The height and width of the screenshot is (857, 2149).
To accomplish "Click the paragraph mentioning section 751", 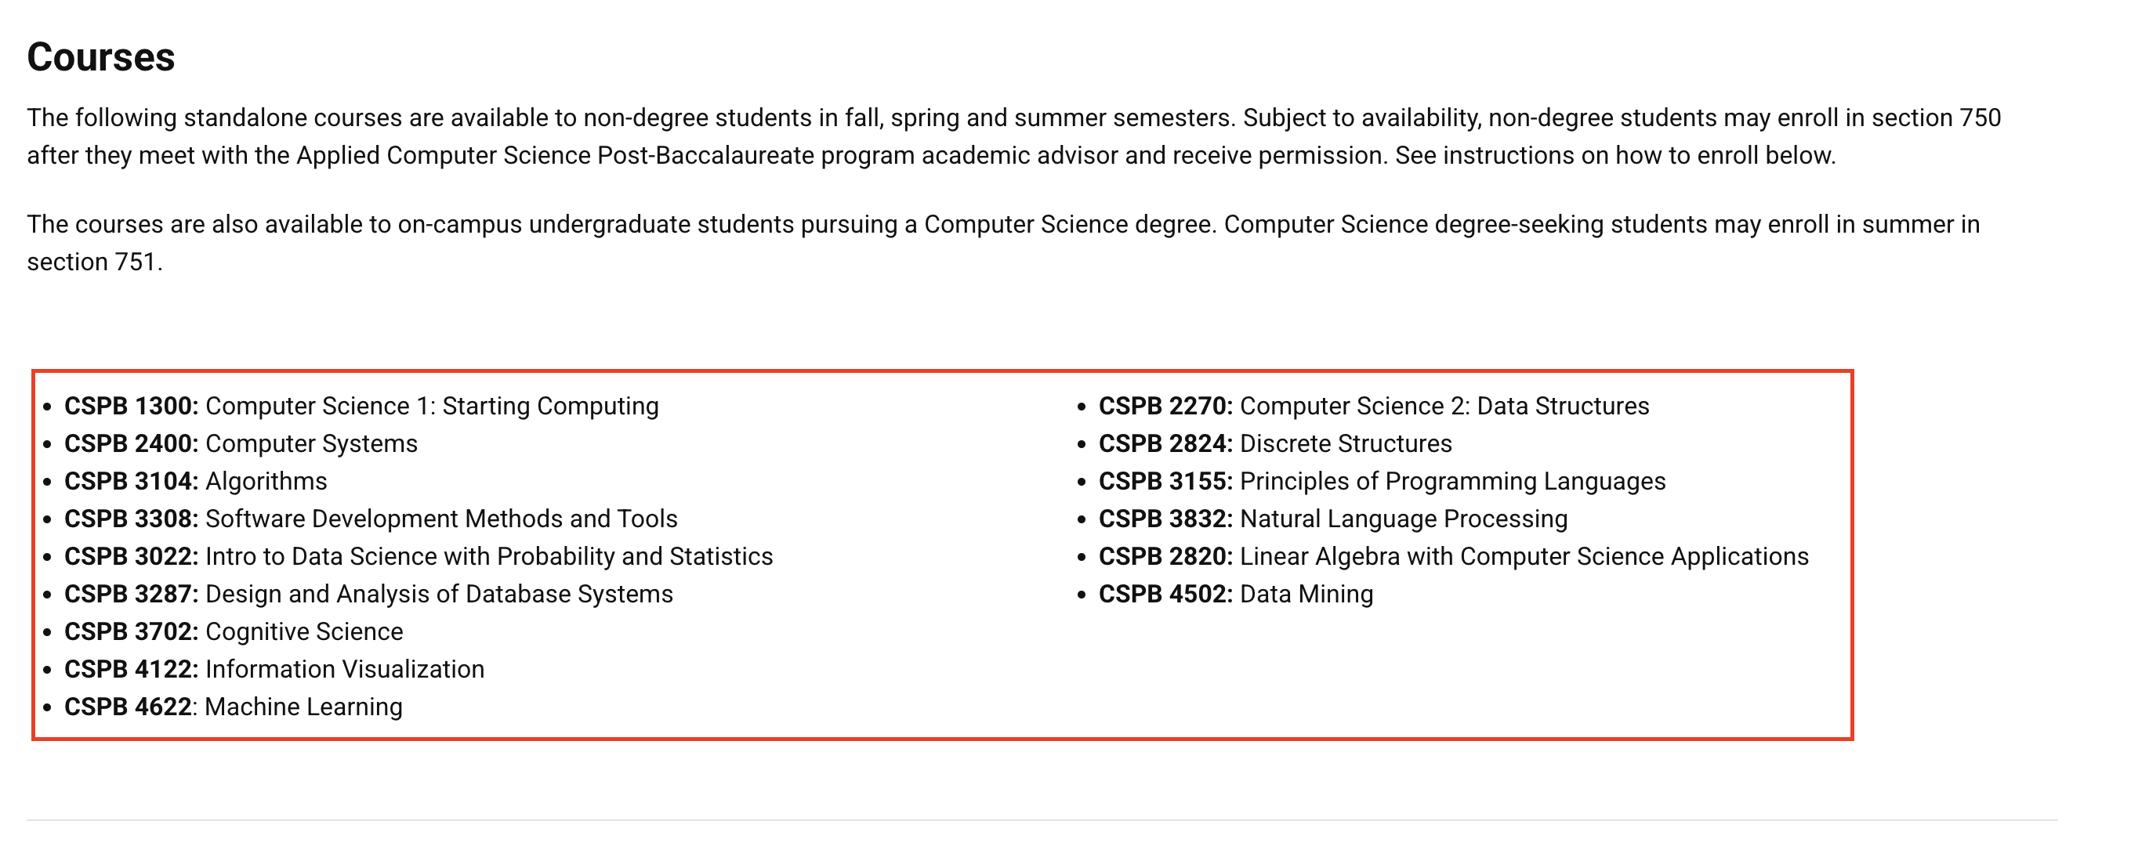I will 1002,243.
